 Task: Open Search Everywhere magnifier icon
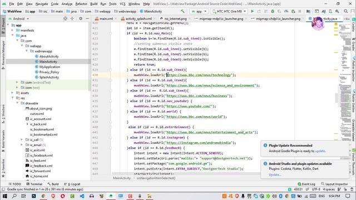pyautogui.click(x=346, y=11)
